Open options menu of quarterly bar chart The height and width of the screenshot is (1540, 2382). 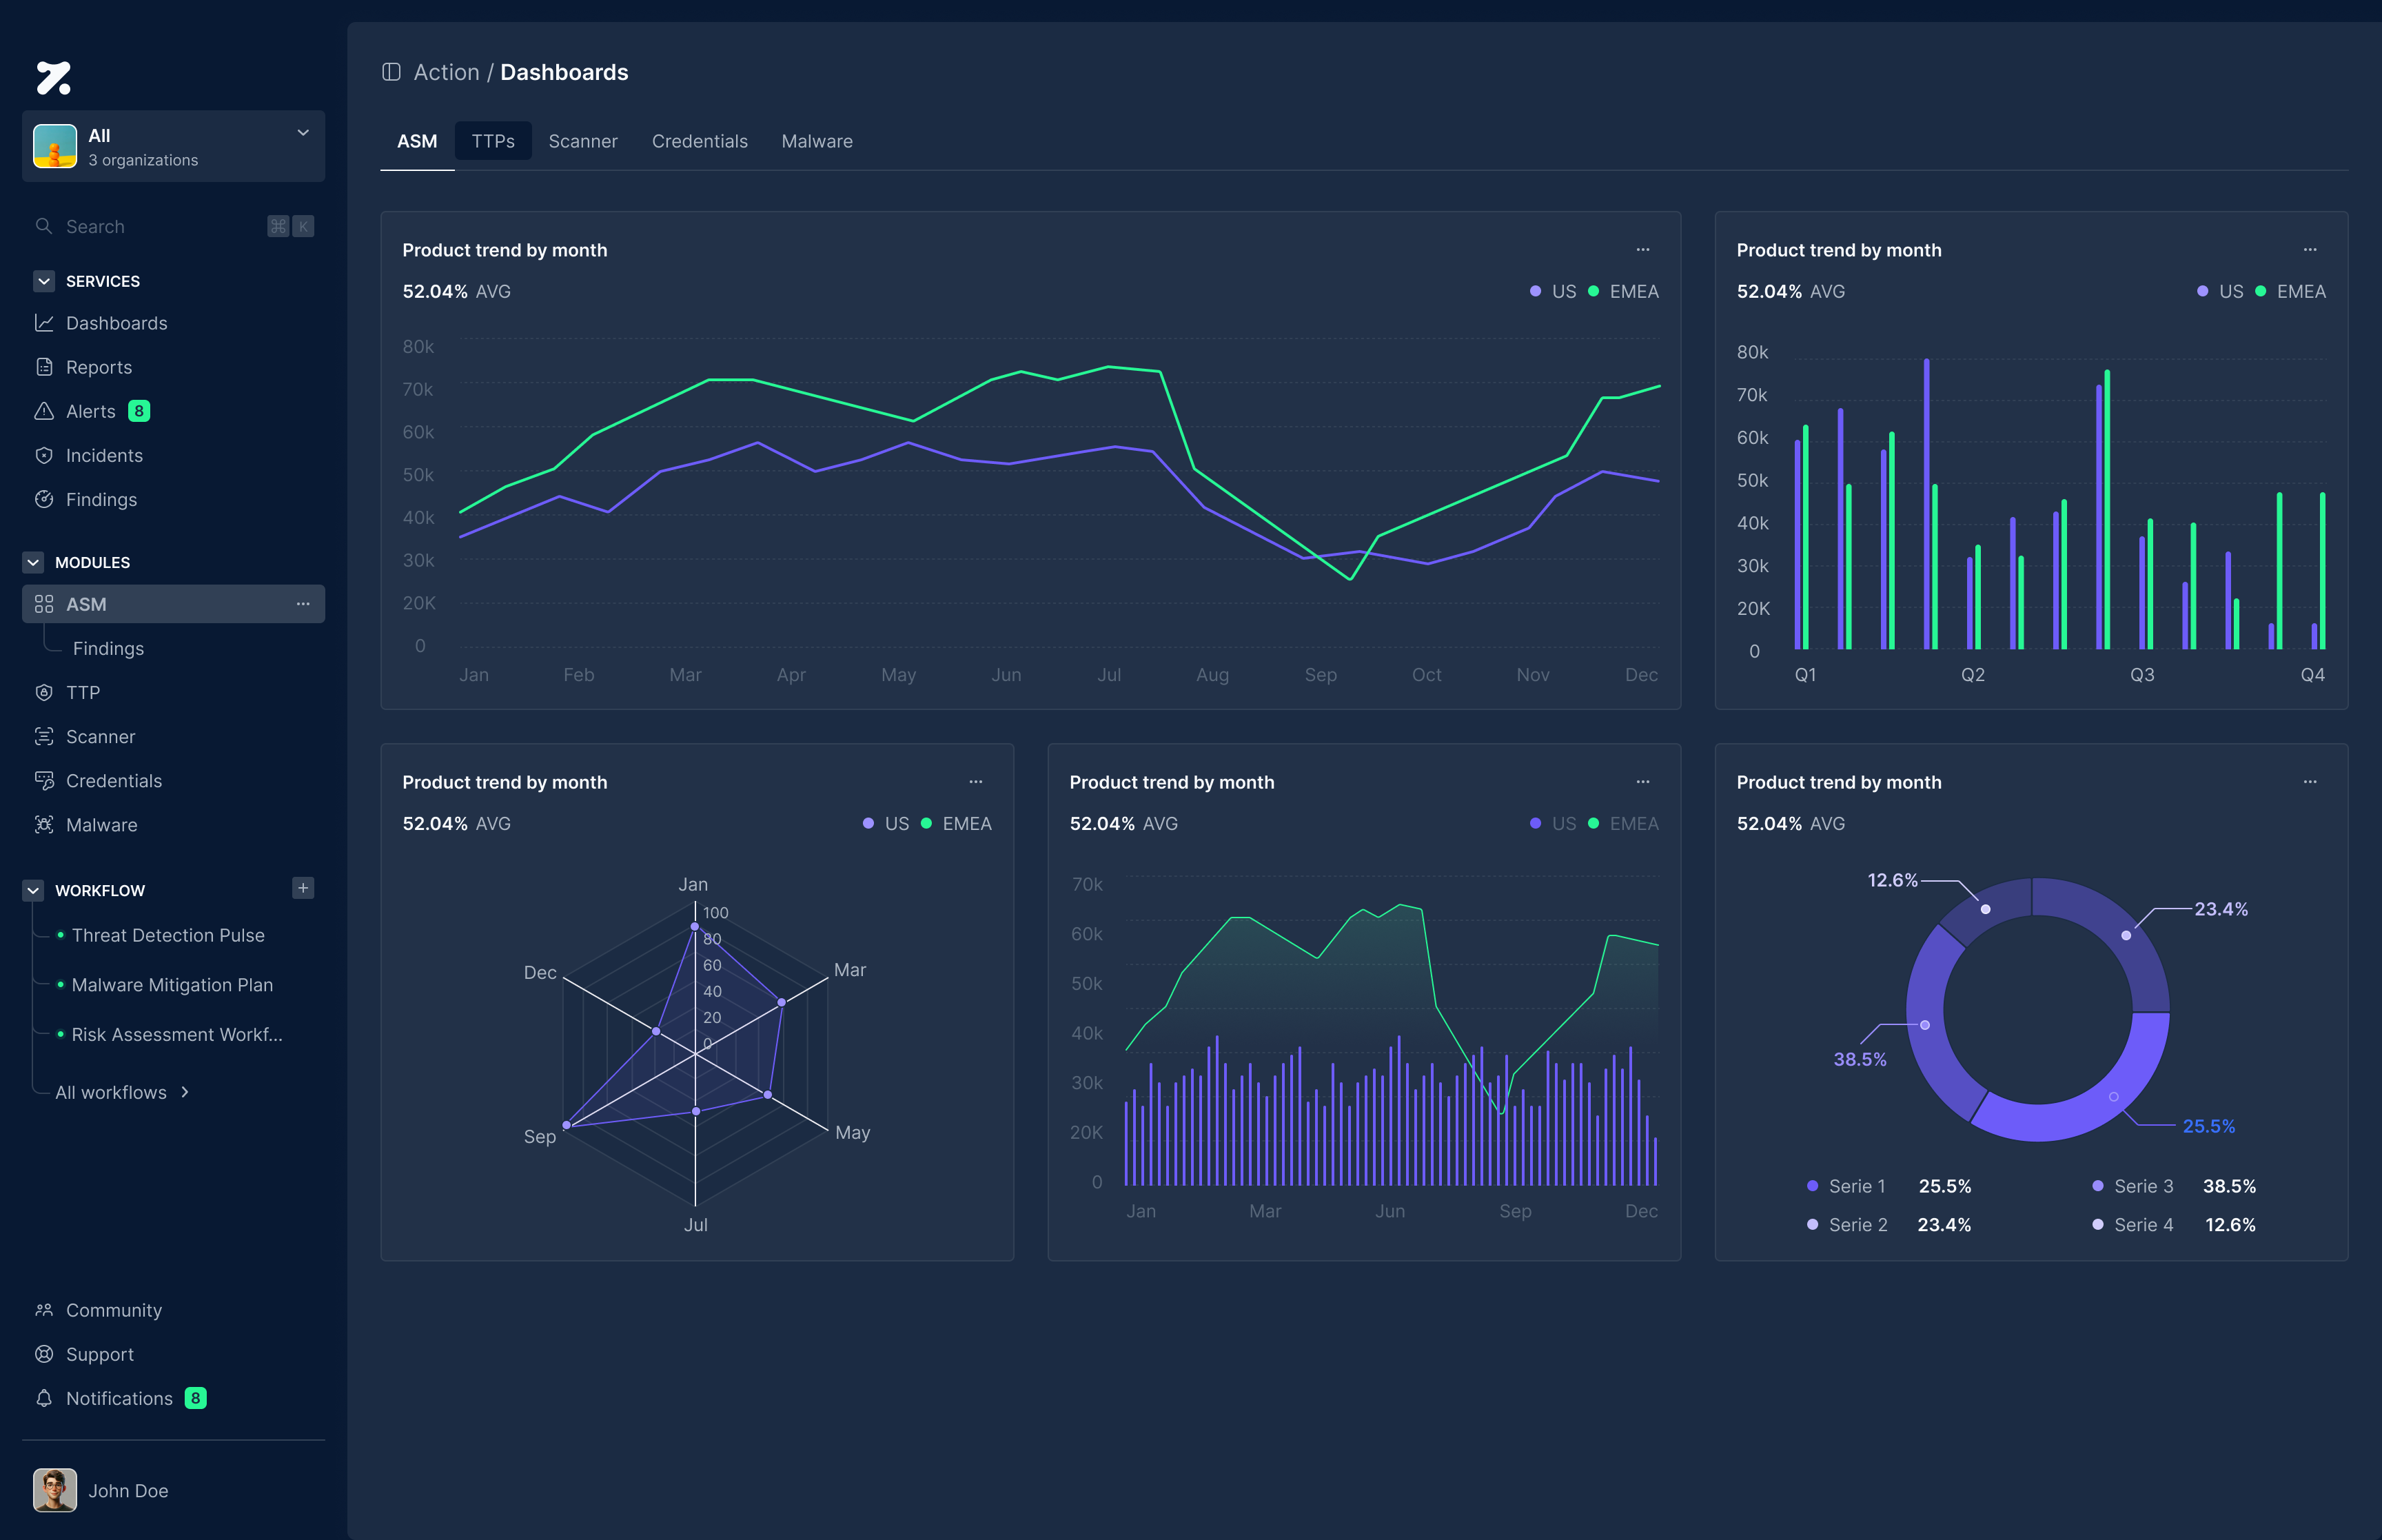(2310, 250)
